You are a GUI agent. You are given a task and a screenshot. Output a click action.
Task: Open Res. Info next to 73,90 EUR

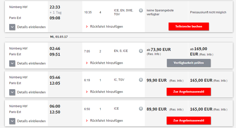click(x=154, y=54)
